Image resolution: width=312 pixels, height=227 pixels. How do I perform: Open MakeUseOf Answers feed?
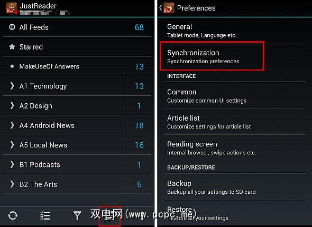77,66
